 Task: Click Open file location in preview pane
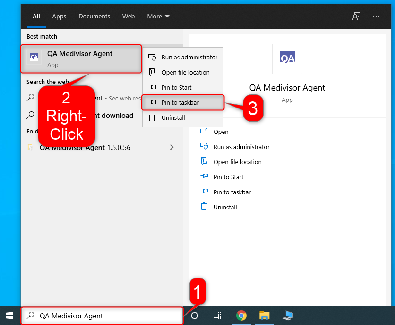pyautogui.click(x=238, y=162)
